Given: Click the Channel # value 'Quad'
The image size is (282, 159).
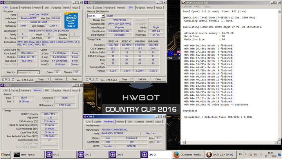Looking at the screenshot, I should (65, 98).
